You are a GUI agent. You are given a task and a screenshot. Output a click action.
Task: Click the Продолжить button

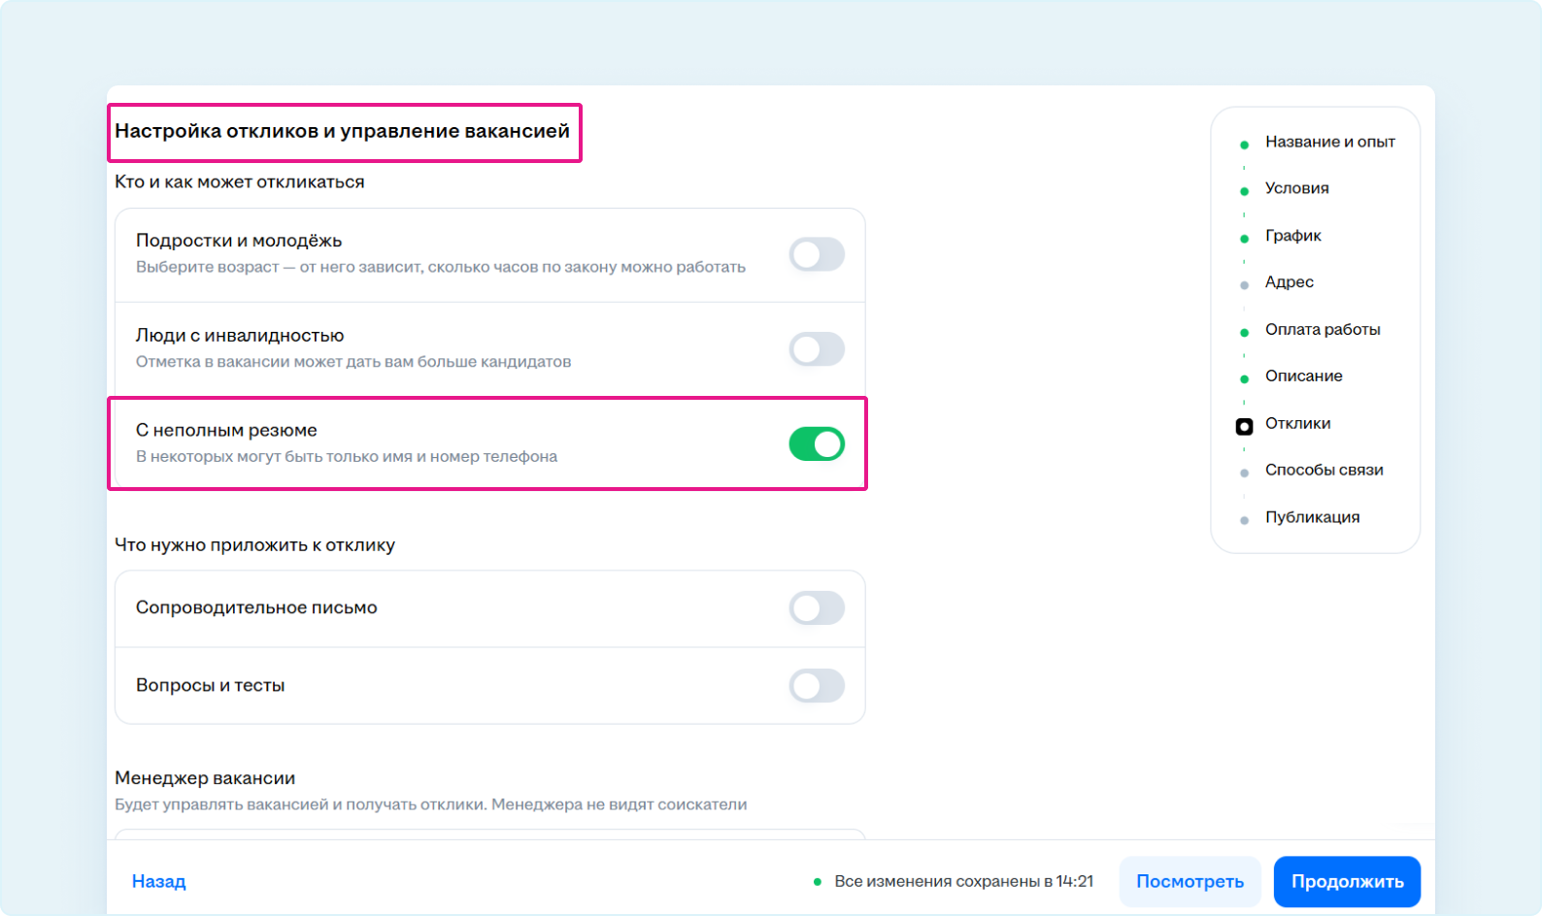coord(1346,881)
